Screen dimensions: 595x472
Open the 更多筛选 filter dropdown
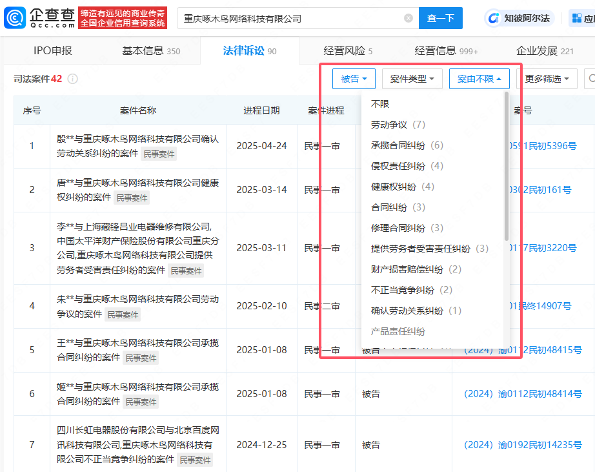(547, 79)
